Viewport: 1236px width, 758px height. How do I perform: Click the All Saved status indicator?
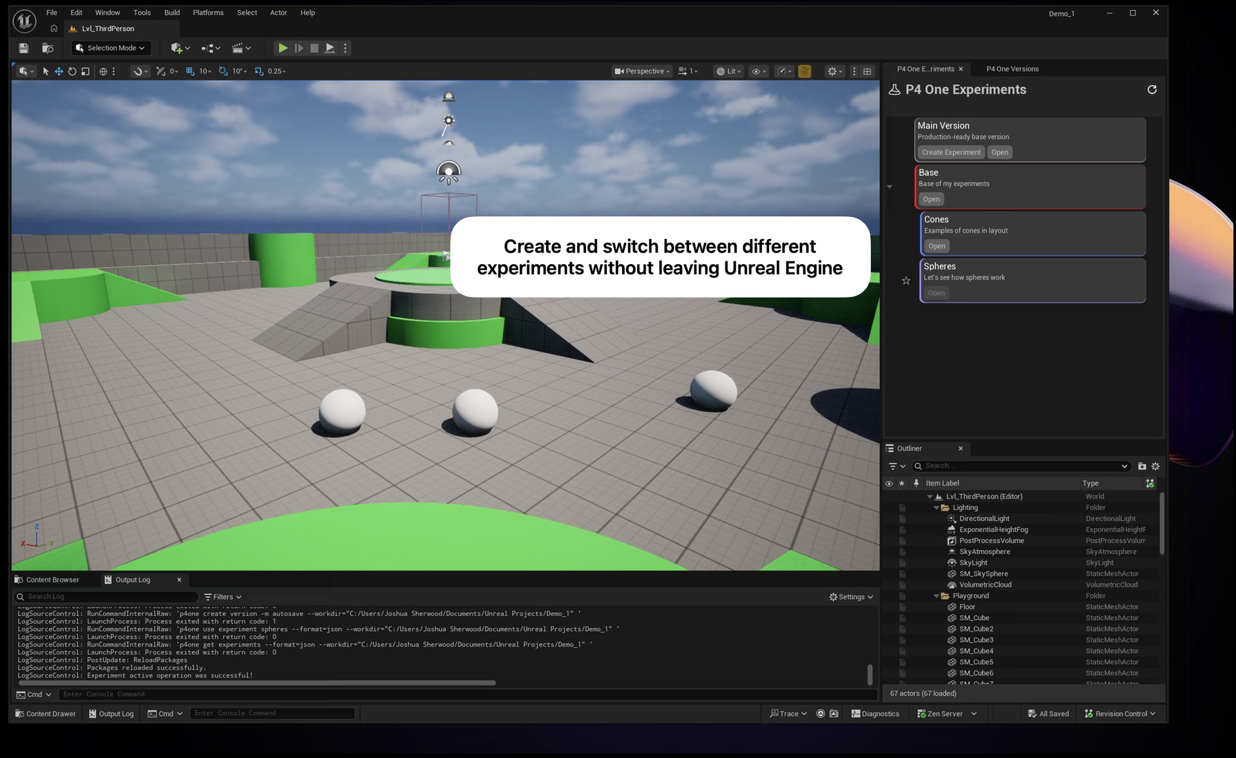(1048, 714)
